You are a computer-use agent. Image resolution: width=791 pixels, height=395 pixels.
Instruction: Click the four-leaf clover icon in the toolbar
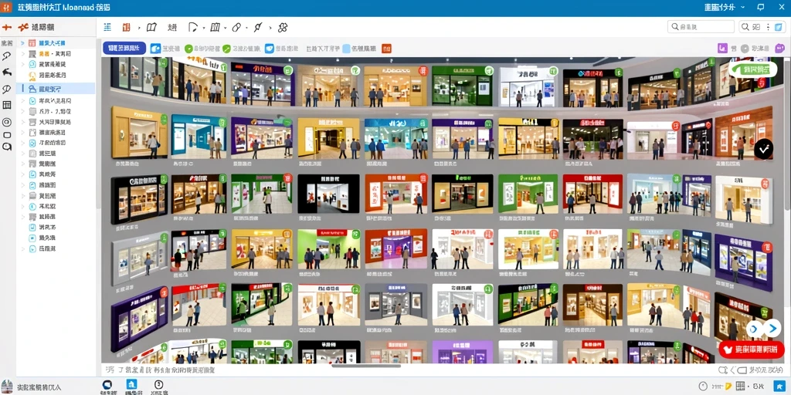click(283, 27)
